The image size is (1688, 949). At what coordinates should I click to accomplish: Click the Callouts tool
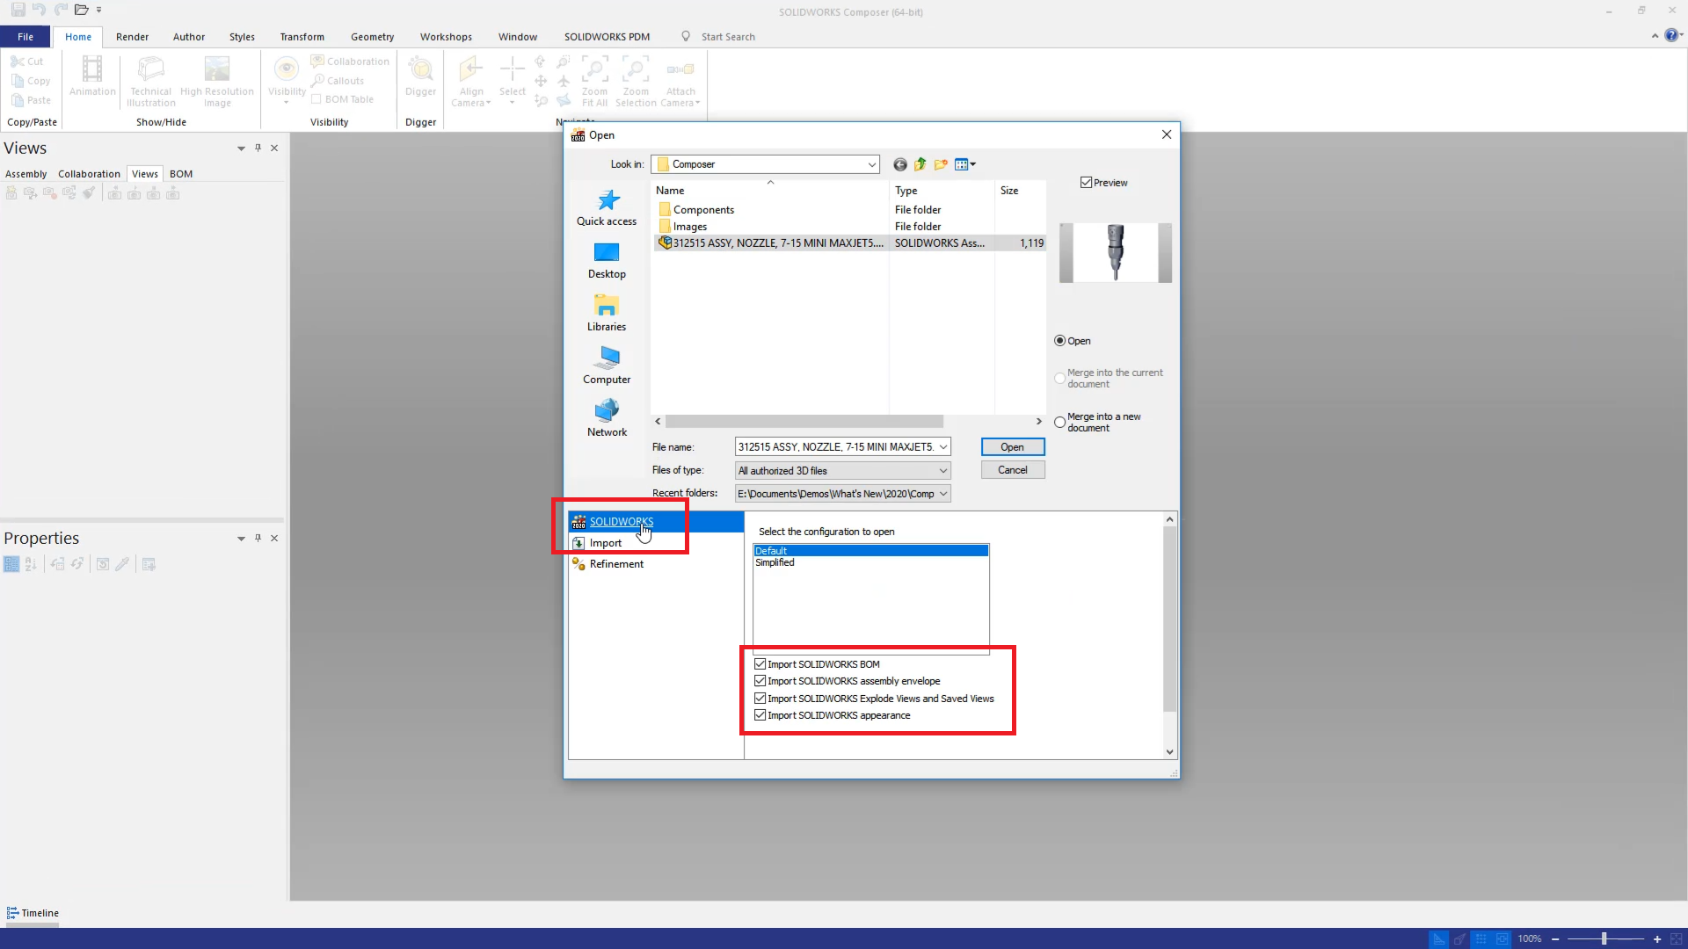click(338, 81)
